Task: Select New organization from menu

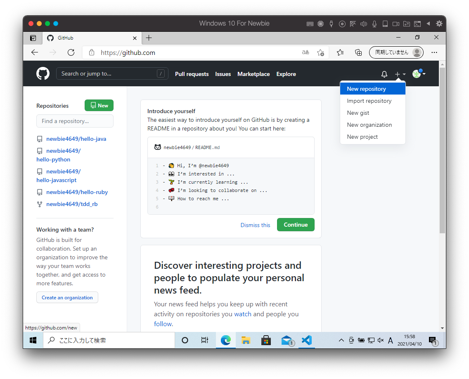Action: point(373,125)
